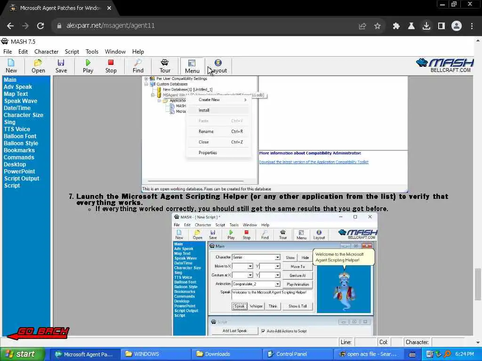Select Adv Speak in the sidebar
482x361 pixels.
pos(18,87)
